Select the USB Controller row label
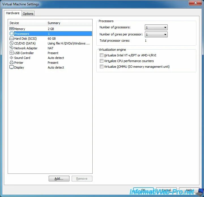The width and height of the screenshot is (204, 197). tap(24, 53)
